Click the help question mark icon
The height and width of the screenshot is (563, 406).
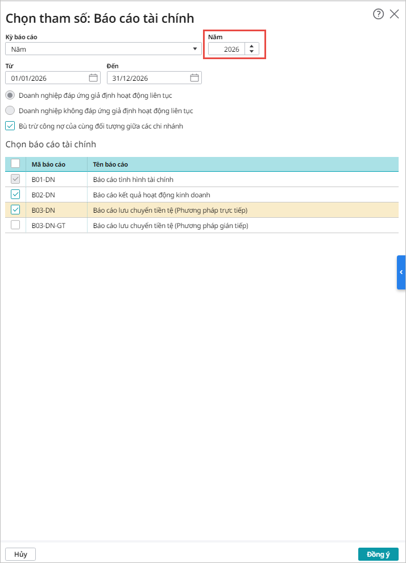(378, 15)
